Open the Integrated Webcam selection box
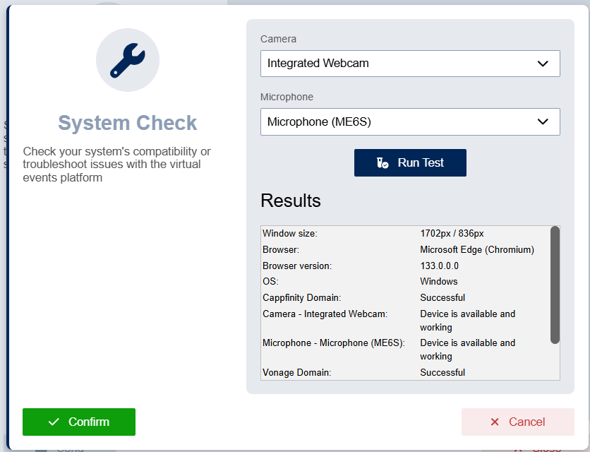Image resolution: width=590 pixels, height=452 pixels. [x=395, y=64]
